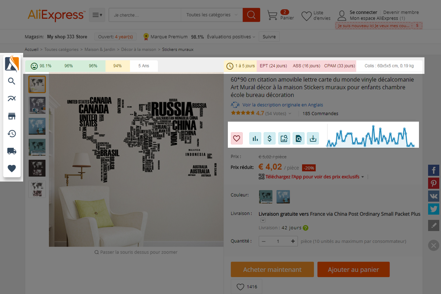Click the bar chart statistics icon
441x294 pixels.
(x=255, y=138)
